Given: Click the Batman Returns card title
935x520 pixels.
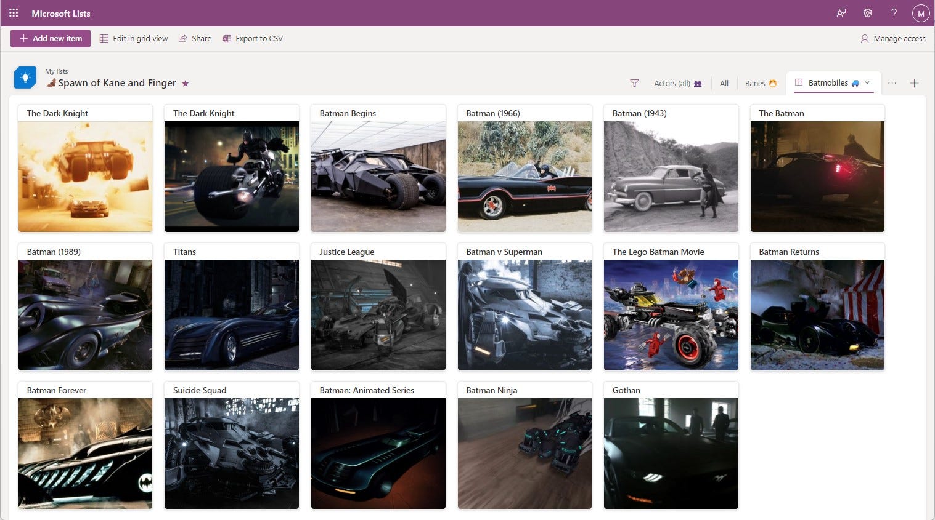Looking at the screenshot, I should tap(789, 252).
